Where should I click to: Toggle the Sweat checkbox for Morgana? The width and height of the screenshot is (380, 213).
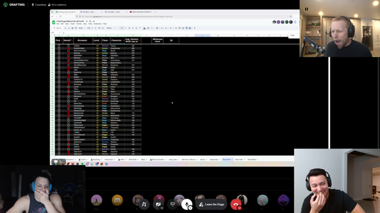tap(68, 96)
